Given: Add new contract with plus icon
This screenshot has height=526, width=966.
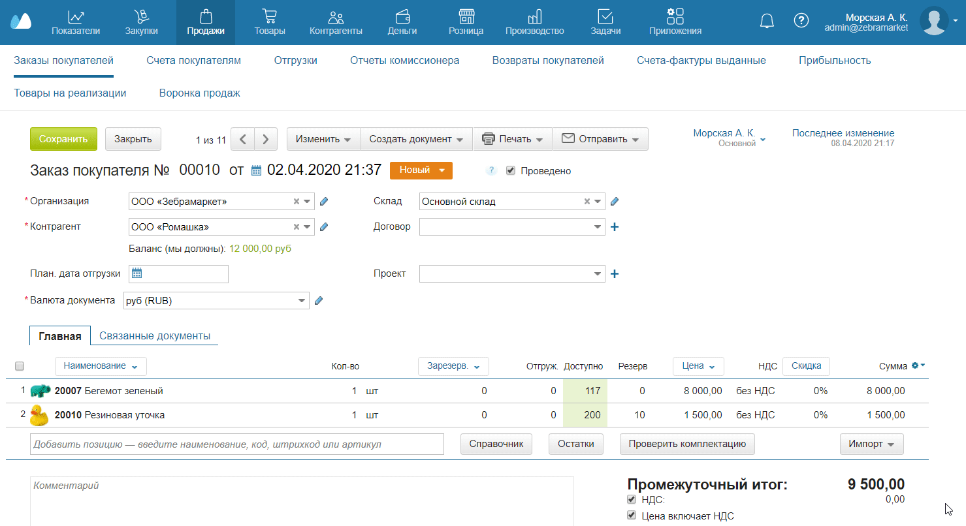Looking at the screenshot, I should point(614,227).
